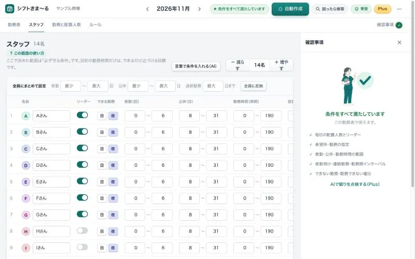Toggle day shift 日 chip for Iさん

click(102, 248)
